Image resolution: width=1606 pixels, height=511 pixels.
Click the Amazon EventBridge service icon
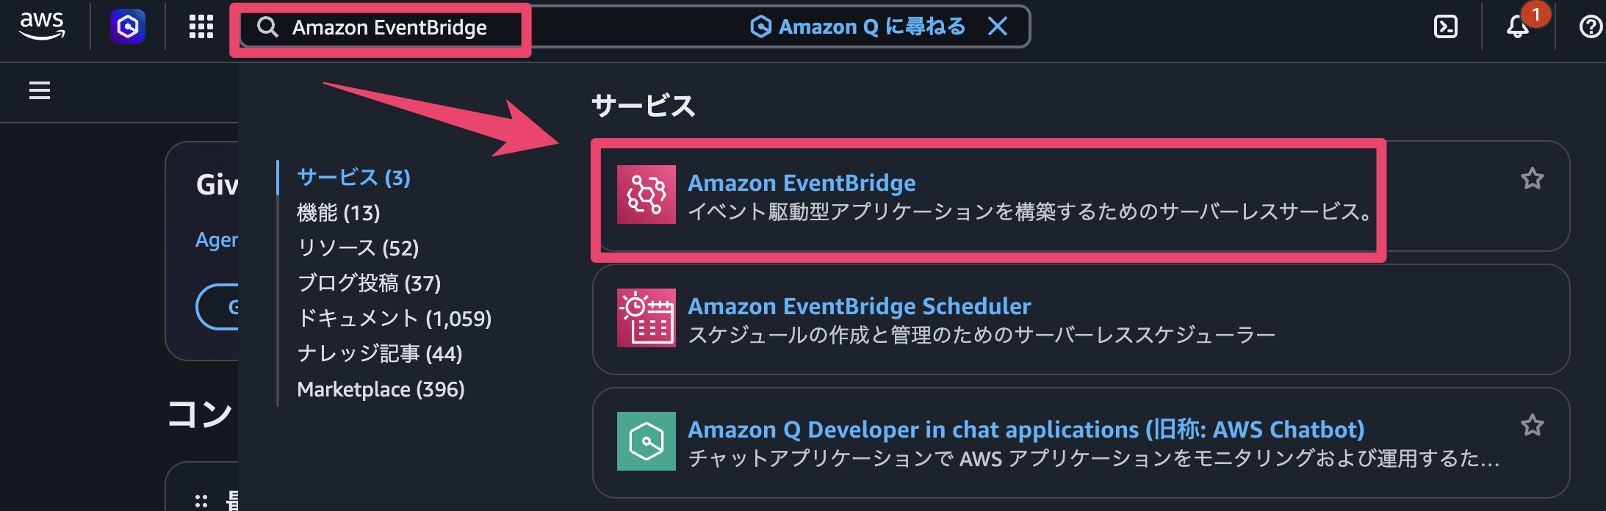point(647,195)
